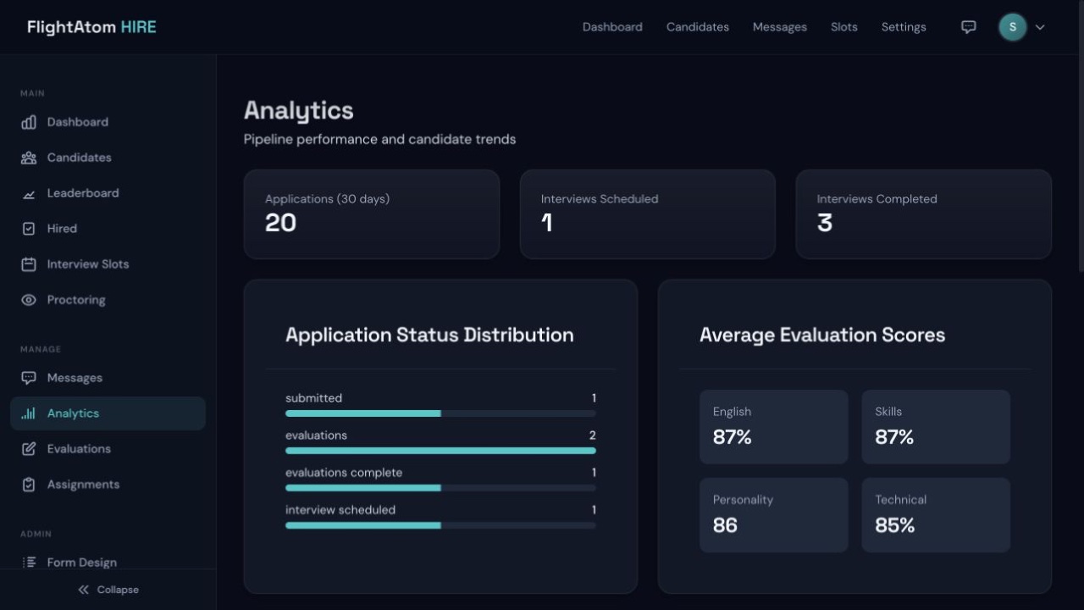Click the value 20 under Applications

pyautogui.click(x=280, y=223)
